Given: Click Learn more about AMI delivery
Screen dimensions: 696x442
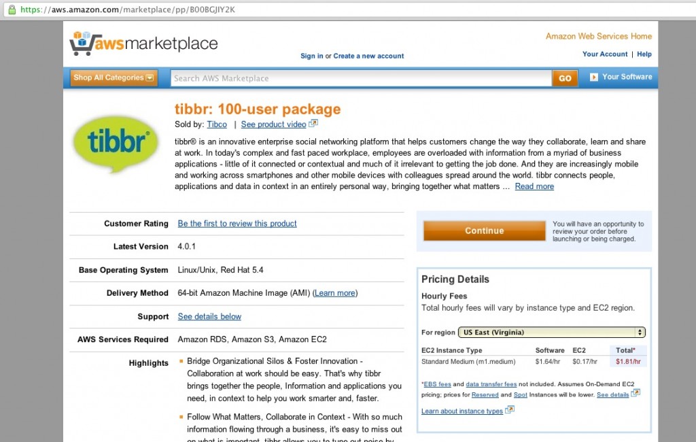Looking at the screenshot, I should [334, 293].
